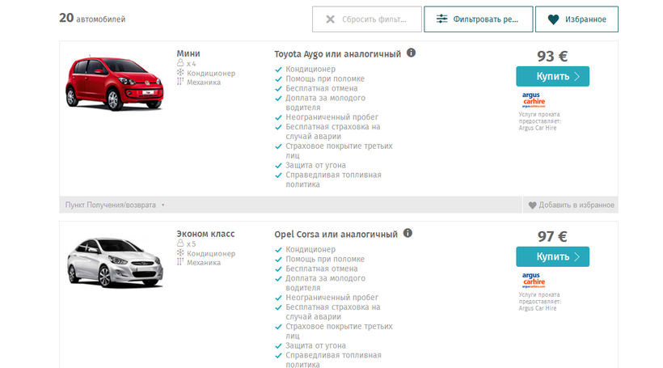
Task: Click Argus Car Hire logo on Opel listing
Action: [534, 280]
